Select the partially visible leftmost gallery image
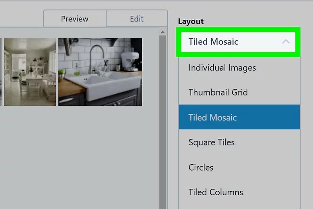Viewport: 313px width, 209px height. (x=1, y=72)
